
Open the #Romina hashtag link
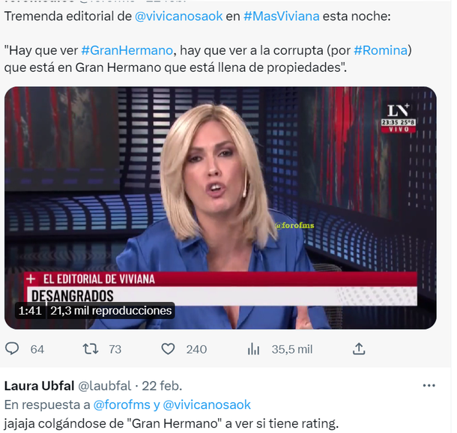381,50
